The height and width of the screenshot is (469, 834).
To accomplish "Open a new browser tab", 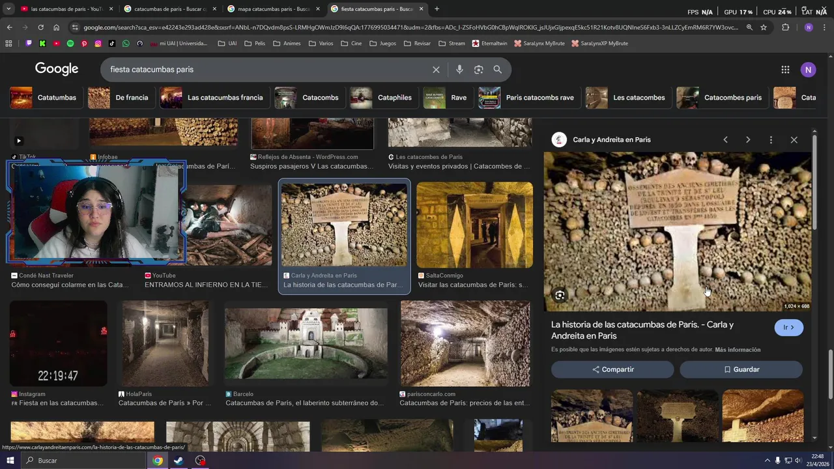I will (x=437, y=9).
